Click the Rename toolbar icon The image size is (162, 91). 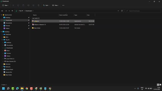coord(28,5)
